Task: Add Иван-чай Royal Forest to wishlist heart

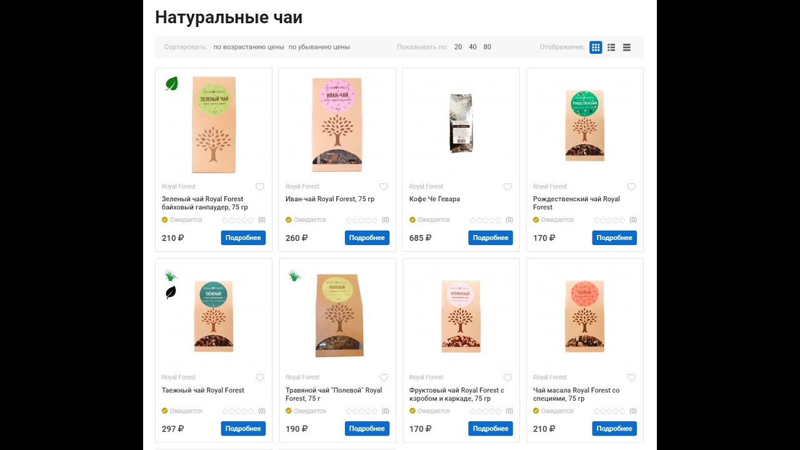Action: (384, 186)
